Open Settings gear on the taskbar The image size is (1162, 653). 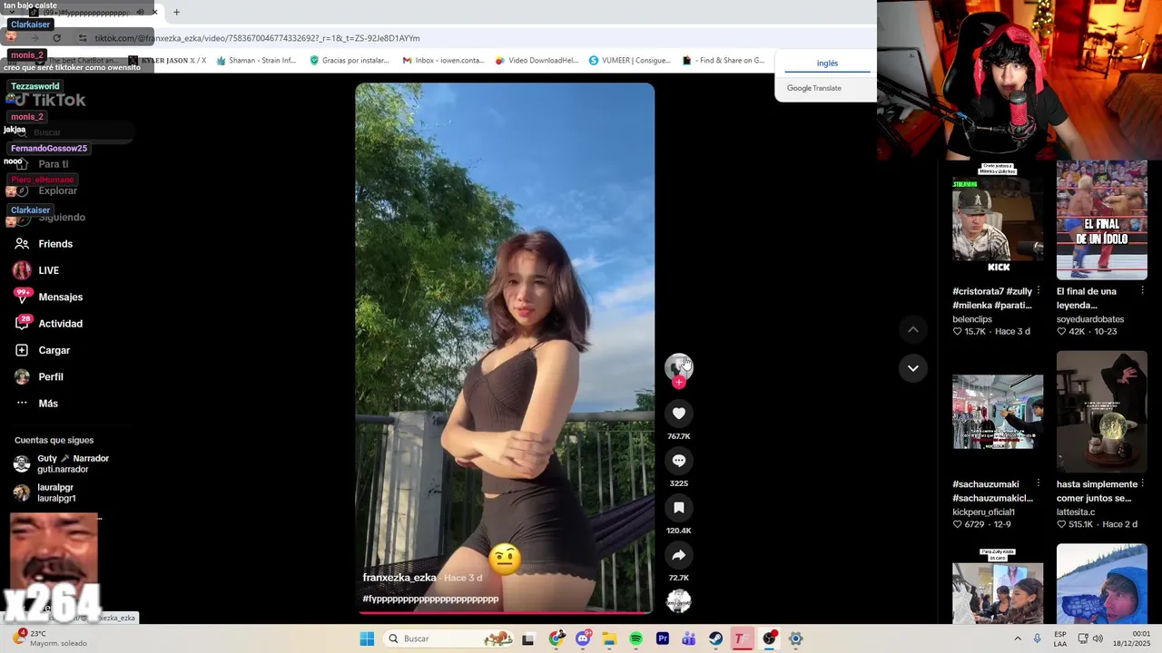(795, 638)
